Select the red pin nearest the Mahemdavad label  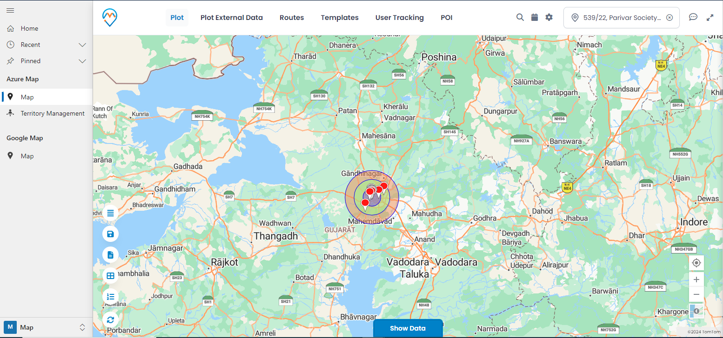coord(365,204)
